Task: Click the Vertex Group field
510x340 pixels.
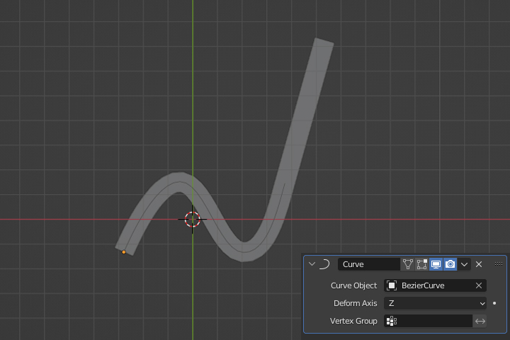Action: (x=428, y=321)
